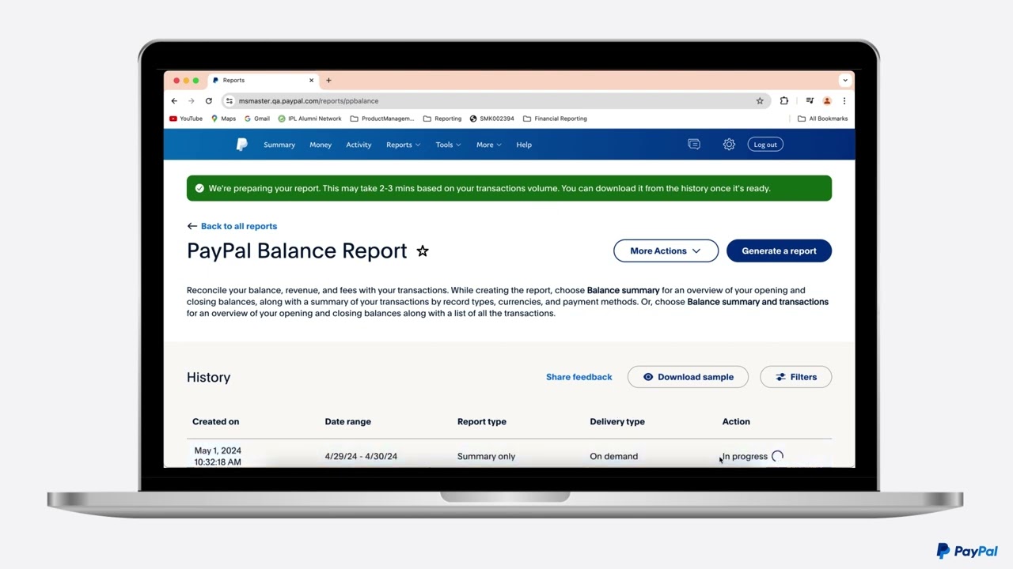Click the In progress status text
This screenshot has height=569, width=1013.
[x=745, y=456]
